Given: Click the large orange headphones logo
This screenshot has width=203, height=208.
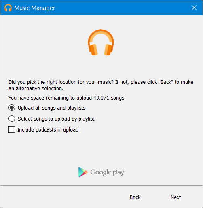Looking at the screenshot, I should coord(101,42).
